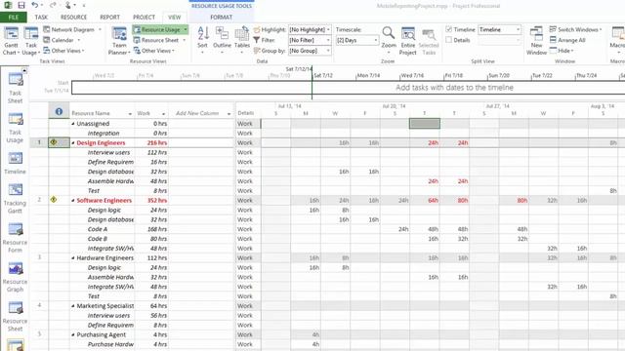Viewport: 625px width, 351px height.
Task: Collapse the Design Engineers group
Action: [73, 143]
